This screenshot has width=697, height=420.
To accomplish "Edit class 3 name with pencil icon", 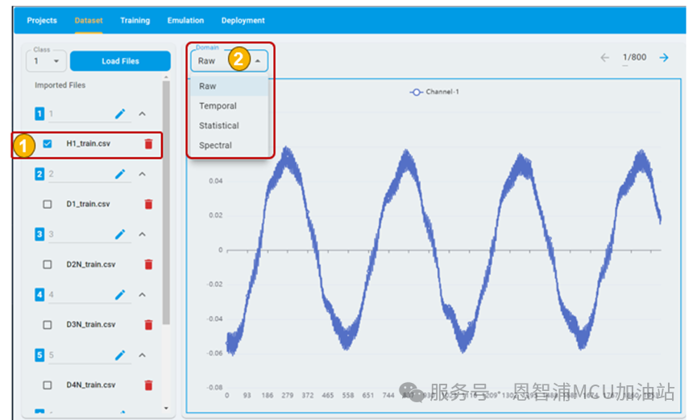I will tap(120, 235).
